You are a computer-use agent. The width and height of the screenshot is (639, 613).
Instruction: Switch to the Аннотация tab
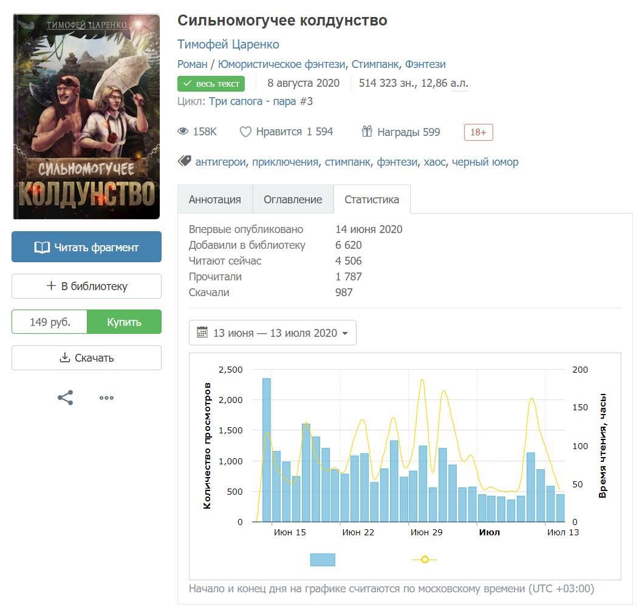(214, 200)
